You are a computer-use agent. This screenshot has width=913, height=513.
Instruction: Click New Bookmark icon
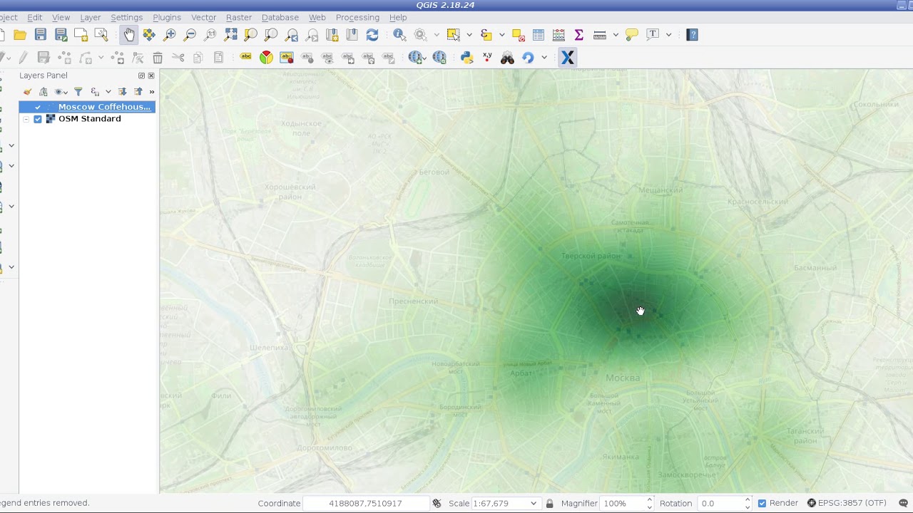tap(332, 34)
